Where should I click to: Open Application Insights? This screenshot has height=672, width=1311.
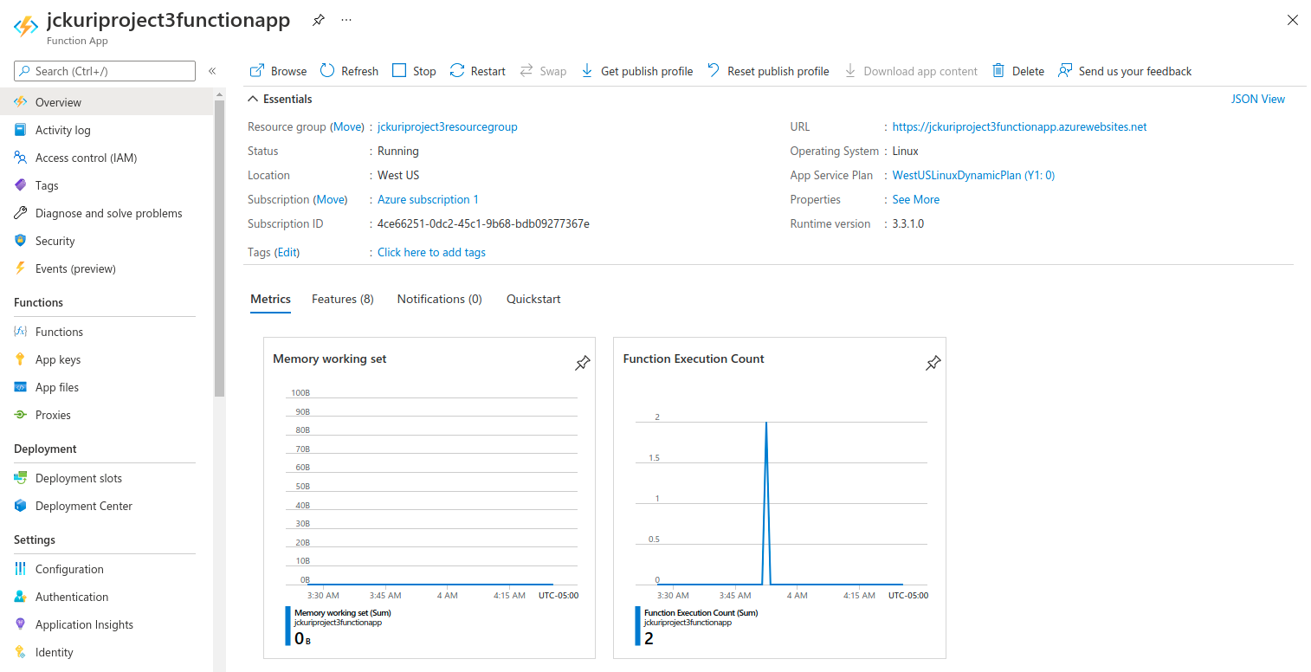click(x=107, y=624)
